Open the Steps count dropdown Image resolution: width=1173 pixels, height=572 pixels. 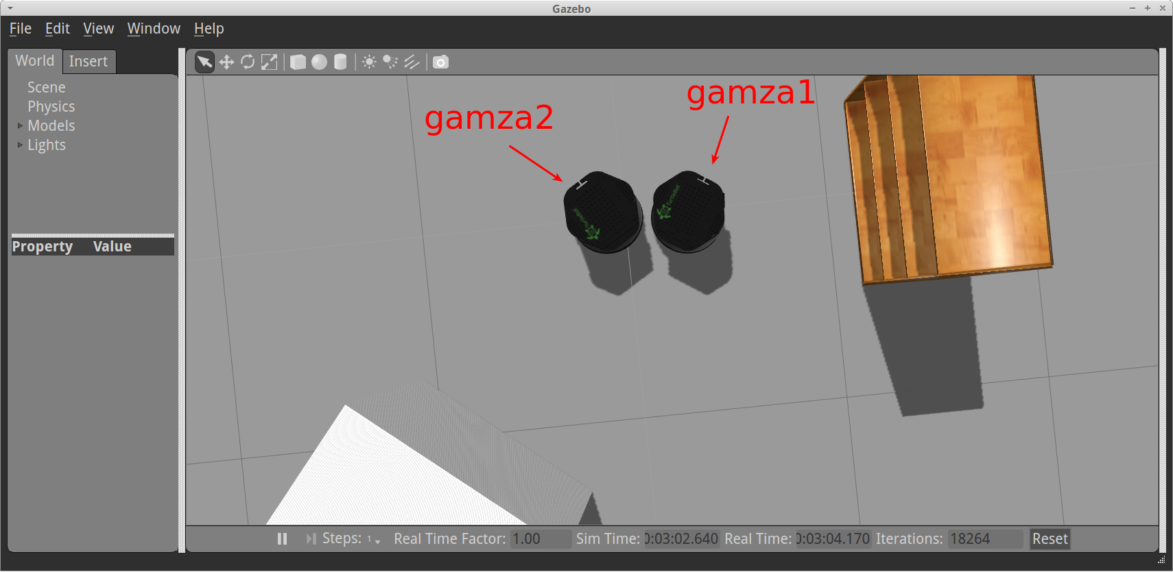pos(374,540)
